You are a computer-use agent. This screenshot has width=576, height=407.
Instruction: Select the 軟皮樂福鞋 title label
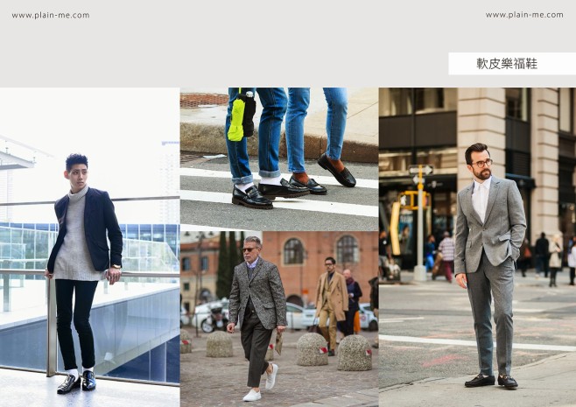[507, 64]
